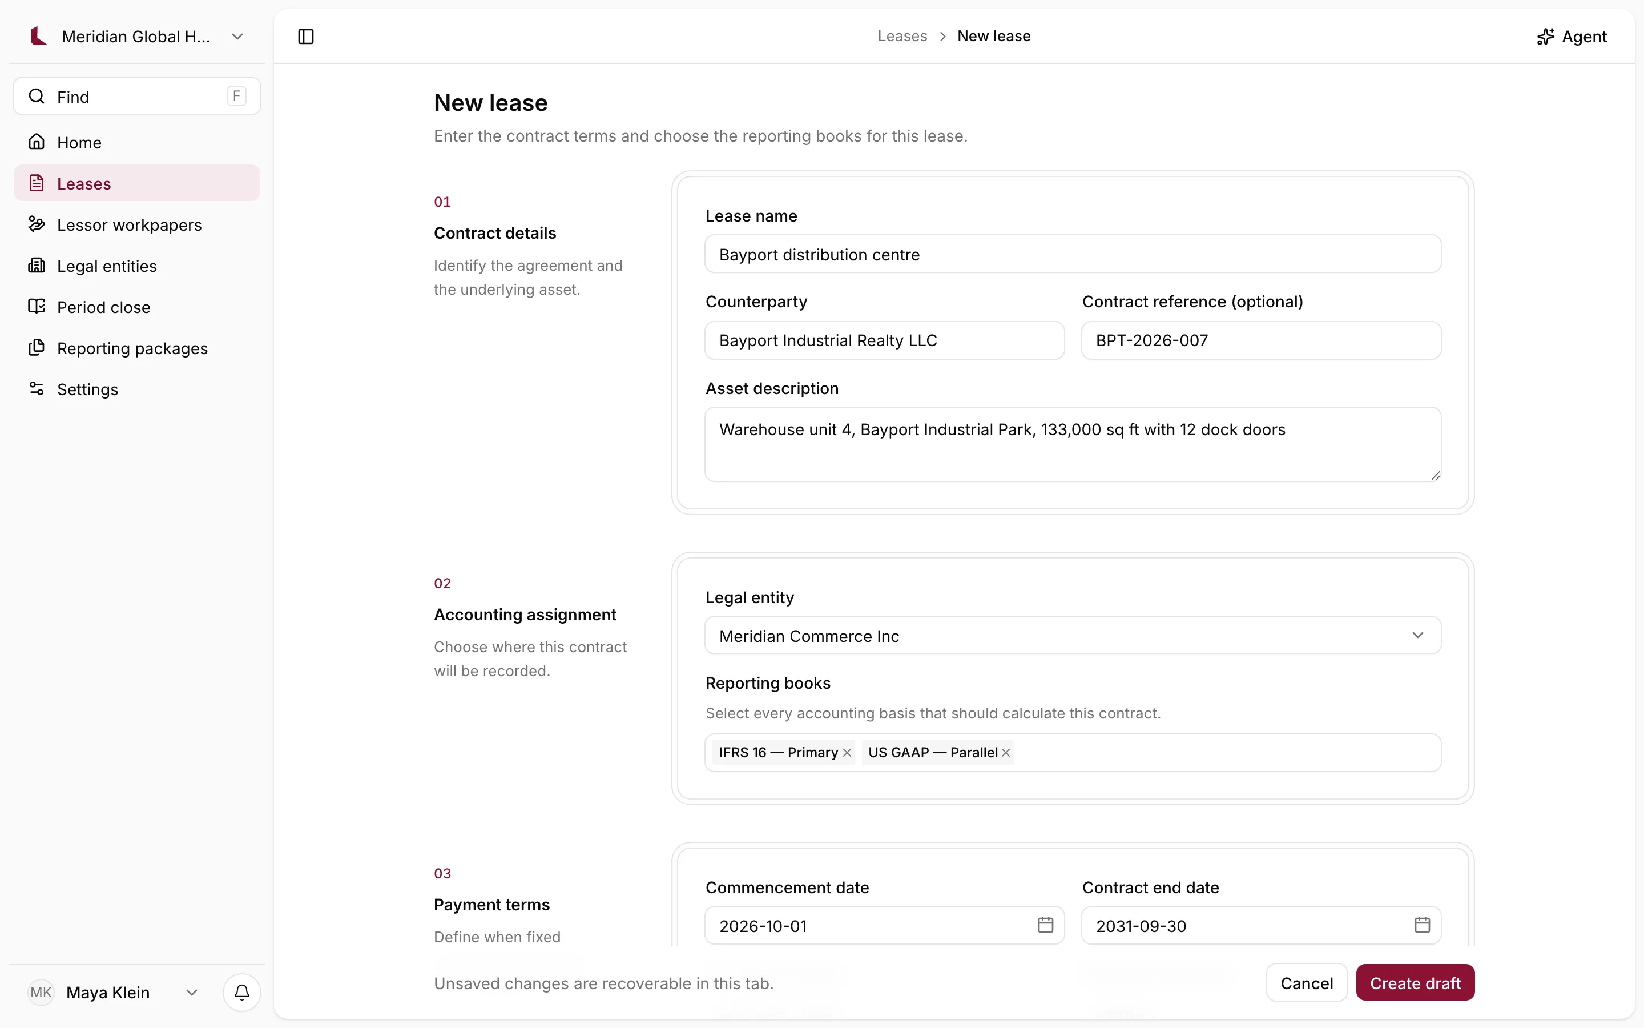1644x1028 pixels.
Task: Open Lessor workpapers
Action: tap(136, 224)
